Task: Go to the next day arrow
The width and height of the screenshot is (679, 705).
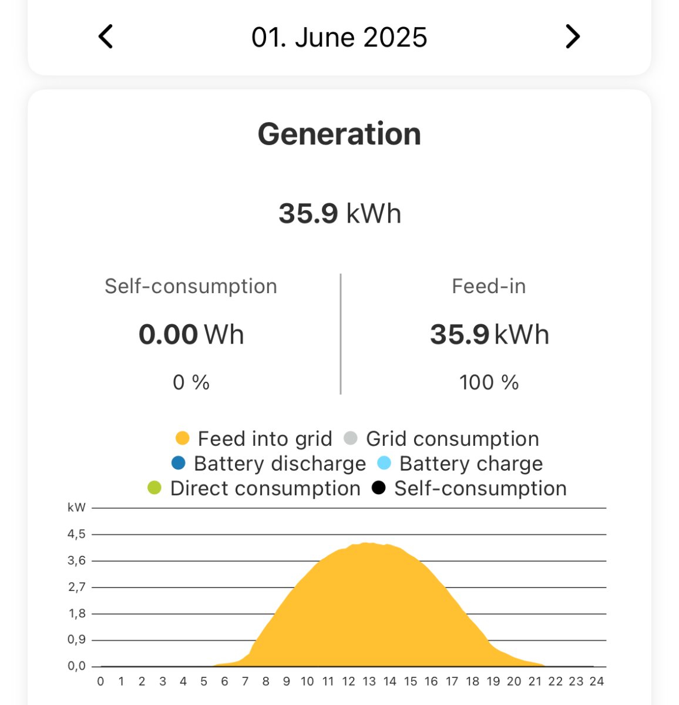Action: (572, 37)
